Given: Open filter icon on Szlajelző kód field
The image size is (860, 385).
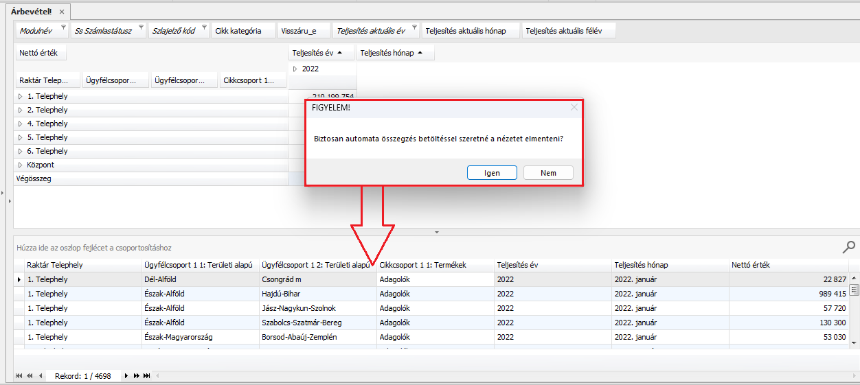Looking at the screenshot, I should click(x=204, y=27).
